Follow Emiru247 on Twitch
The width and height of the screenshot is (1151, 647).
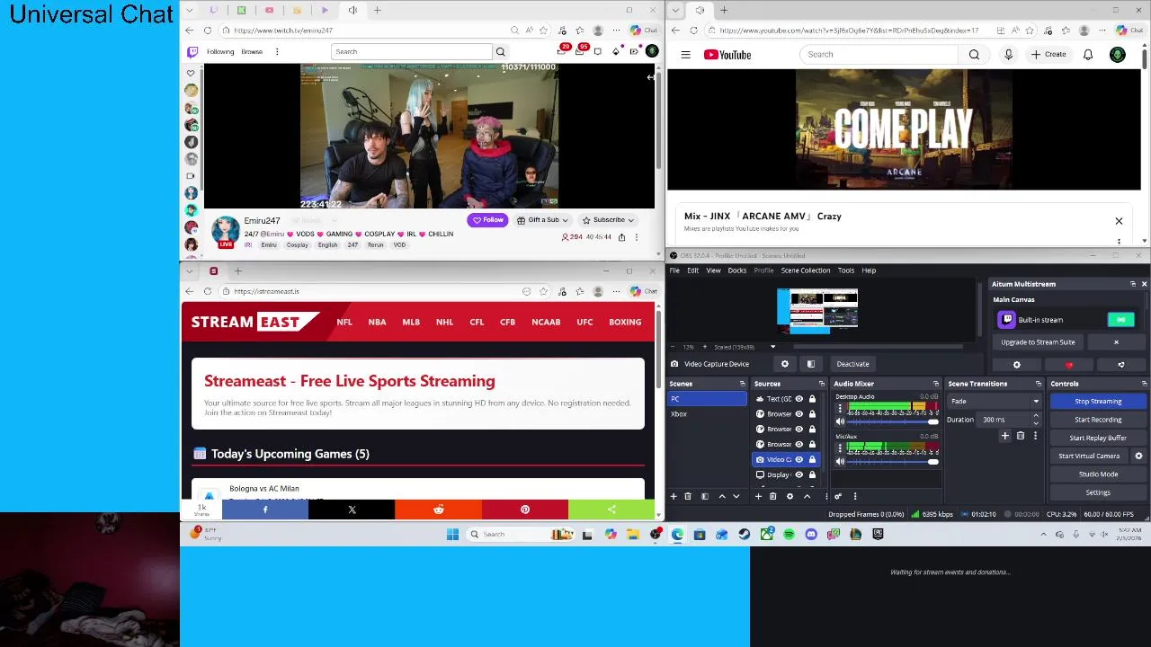pyautogui.click(x=487, y=220)
